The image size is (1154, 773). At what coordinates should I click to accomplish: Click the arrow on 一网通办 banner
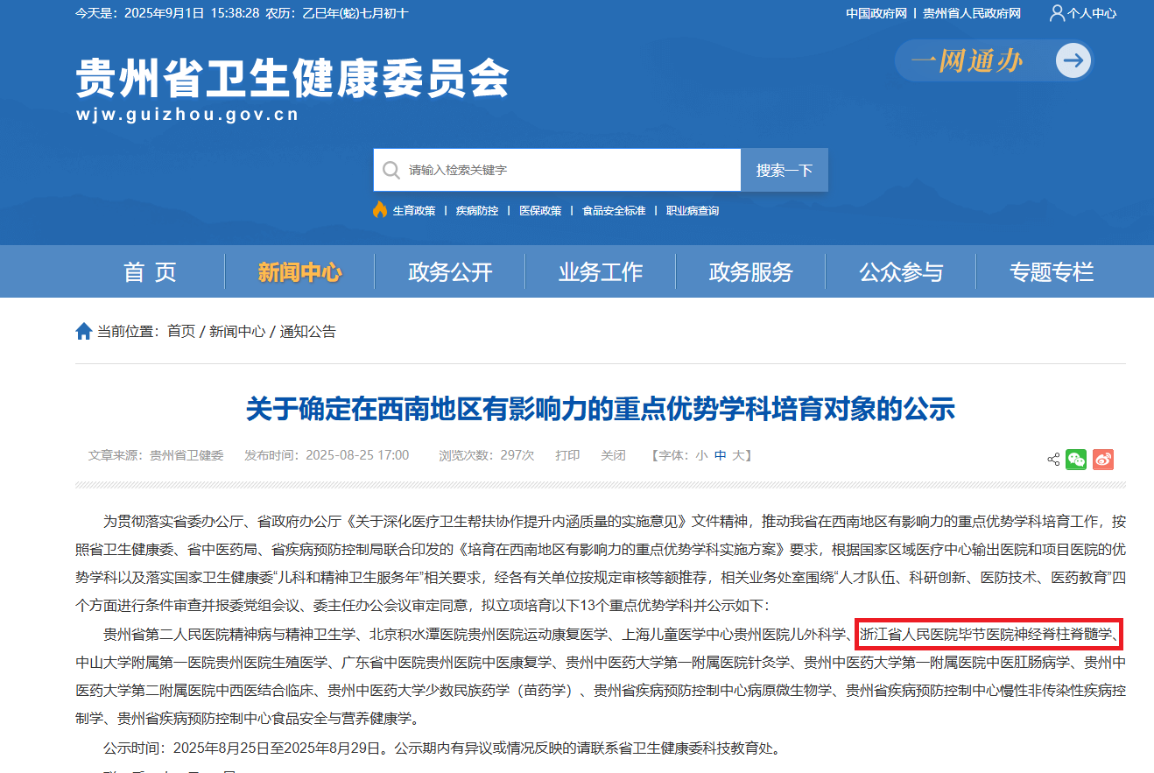(1073, 61)
